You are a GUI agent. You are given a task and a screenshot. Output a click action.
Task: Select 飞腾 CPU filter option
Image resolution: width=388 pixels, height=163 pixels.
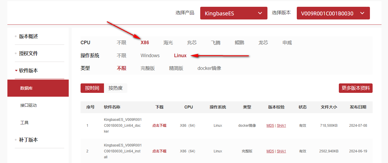216,42
